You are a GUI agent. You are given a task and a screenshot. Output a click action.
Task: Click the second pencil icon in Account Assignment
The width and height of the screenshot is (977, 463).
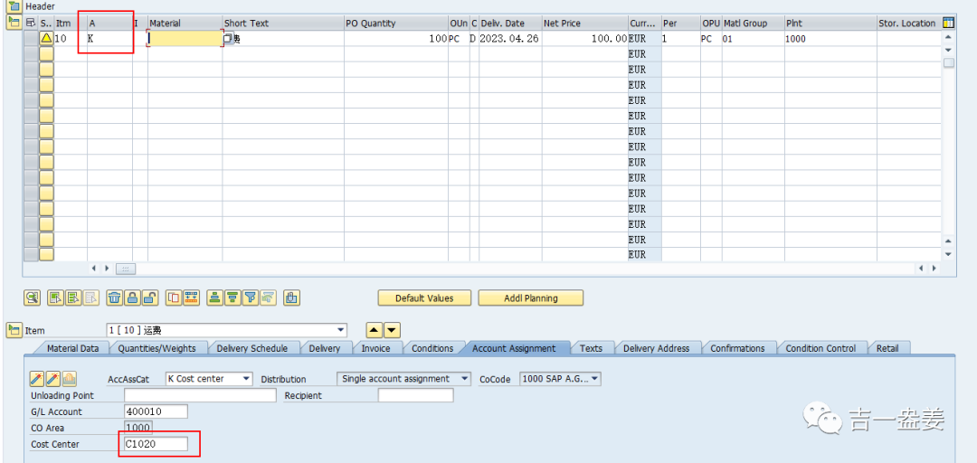[53, 378]
